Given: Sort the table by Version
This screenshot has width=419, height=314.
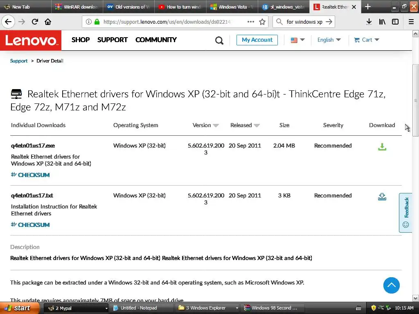Looking at the screenshot, I should (205, 125).
